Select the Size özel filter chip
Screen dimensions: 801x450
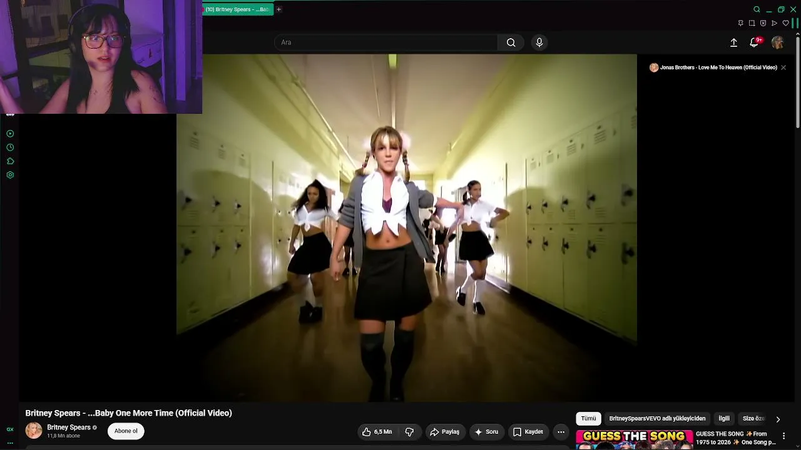point(753,419)
